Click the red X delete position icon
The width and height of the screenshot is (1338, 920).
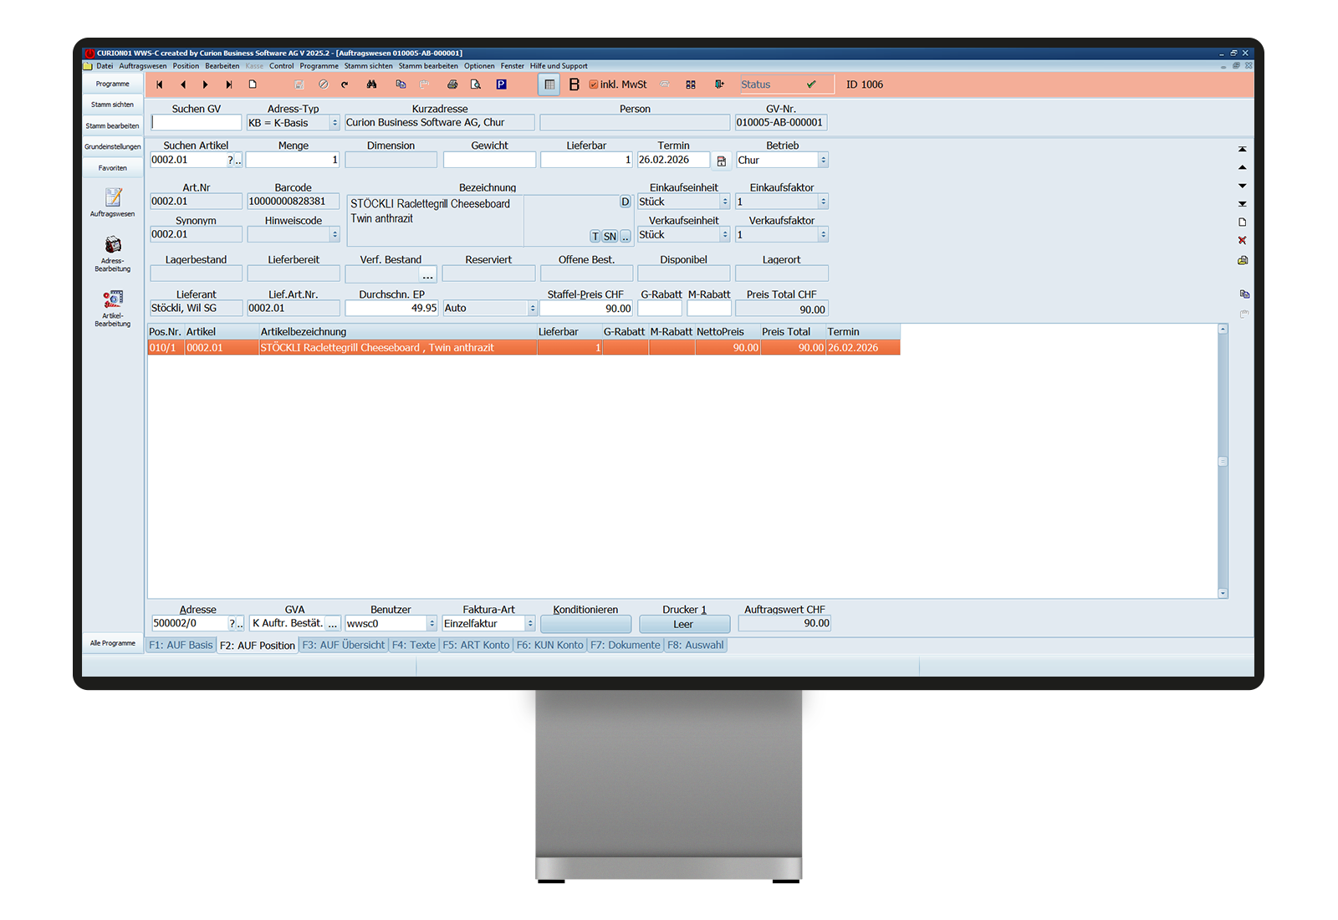point(1242,241)
